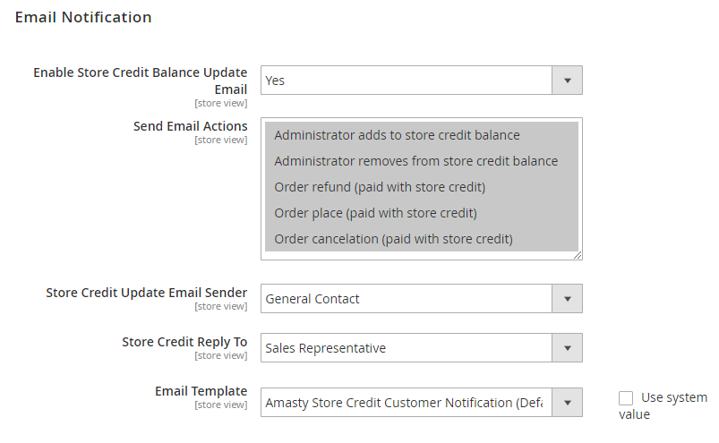Select 'Order refund (paid with store credit)'

click(380, 187)
